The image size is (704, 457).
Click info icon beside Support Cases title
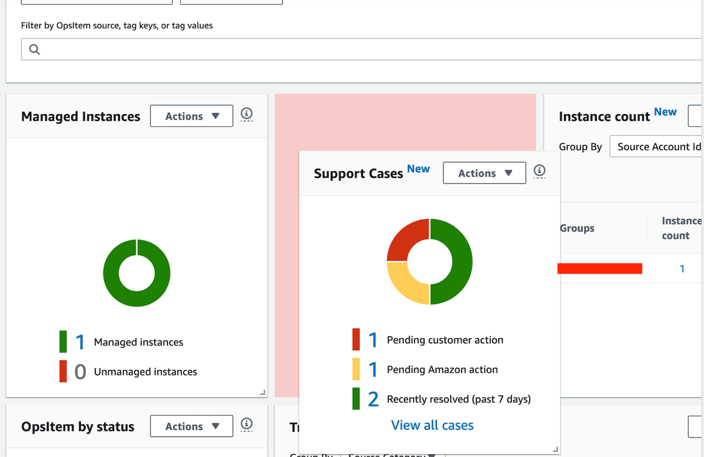click(x=539, y=171)
